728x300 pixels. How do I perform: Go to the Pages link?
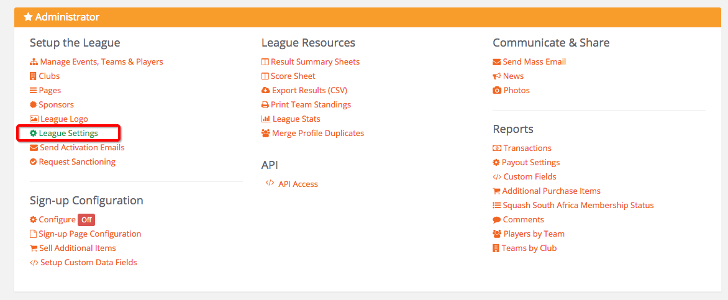tap(50, 91)
